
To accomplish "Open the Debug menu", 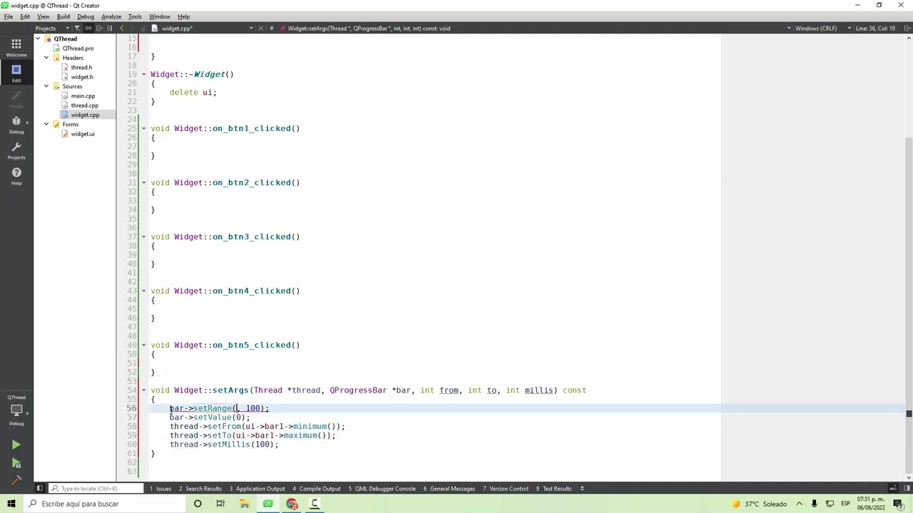I will 86,16.
